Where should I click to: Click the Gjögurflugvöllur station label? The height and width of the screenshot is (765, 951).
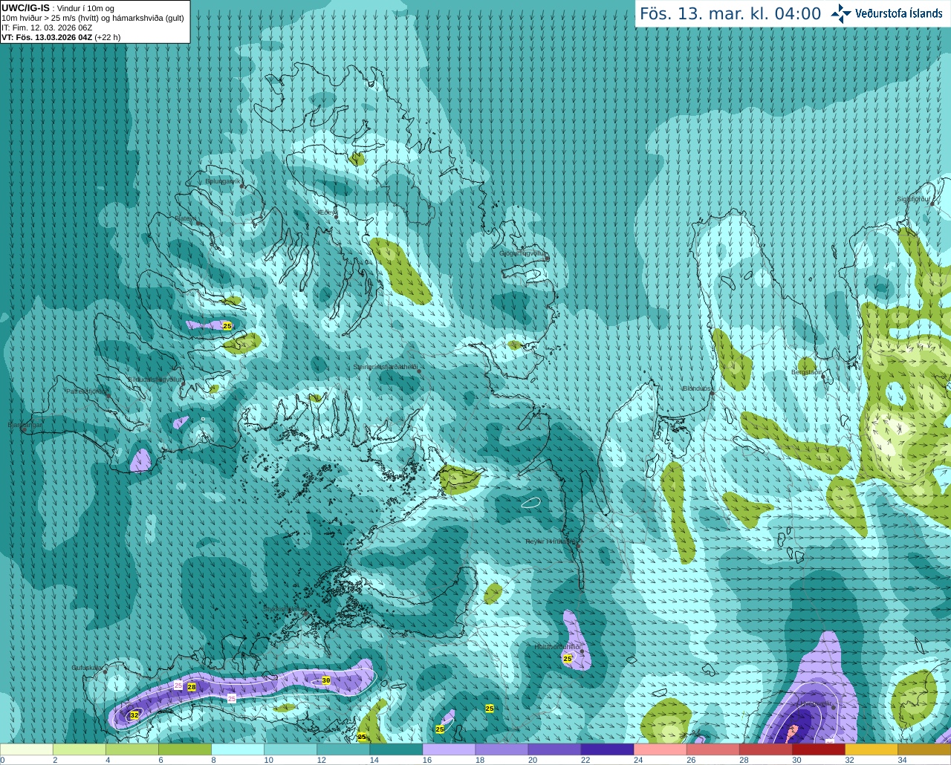(523, 253)
